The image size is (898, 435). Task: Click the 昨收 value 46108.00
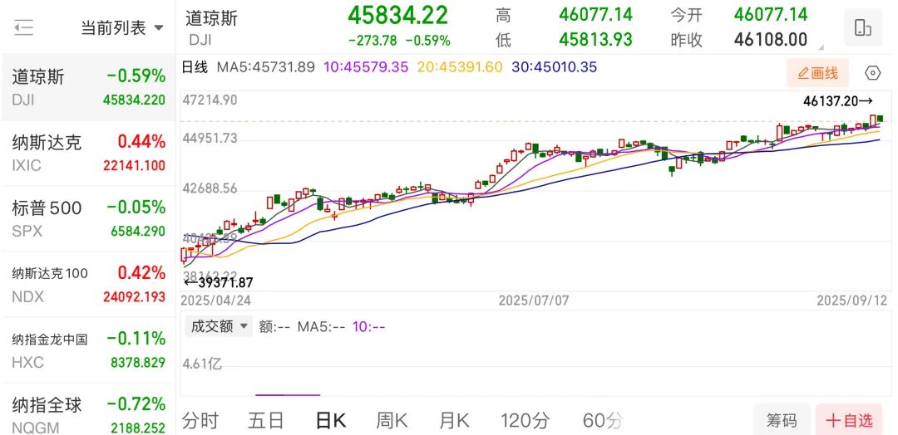coord(771,40)
